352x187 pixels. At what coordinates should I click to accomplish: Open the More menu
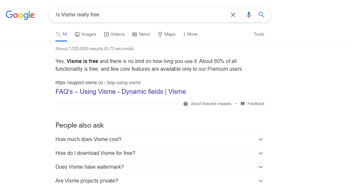[x=190, y=34]
